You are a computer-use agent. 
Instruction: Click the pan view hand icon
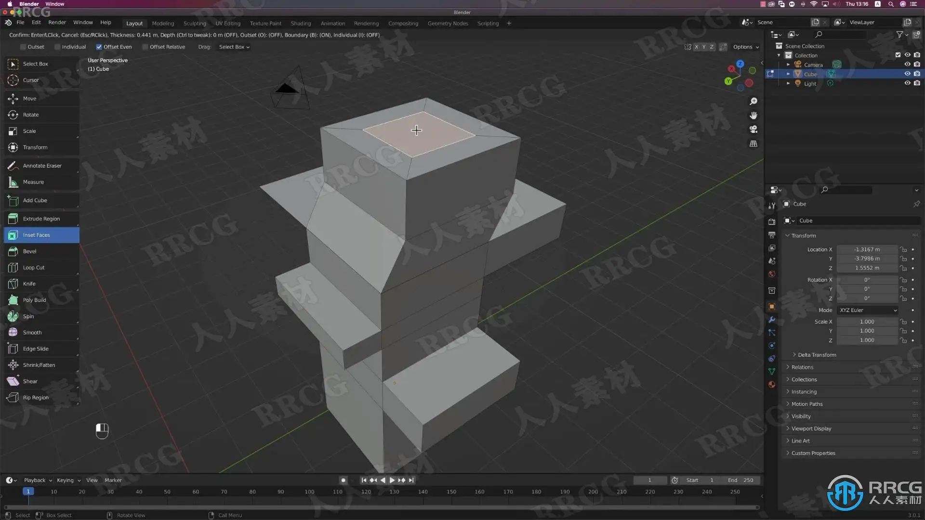(753, 116)
